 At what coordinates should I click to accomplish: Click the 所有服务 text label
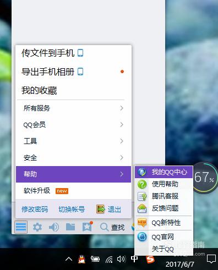coord(37,108)
